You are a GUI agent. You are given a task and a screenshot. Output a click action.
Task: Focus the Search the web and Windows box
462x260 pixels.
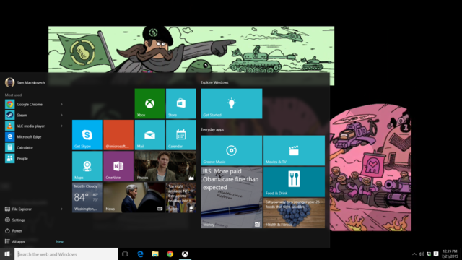tap(66, 254)
